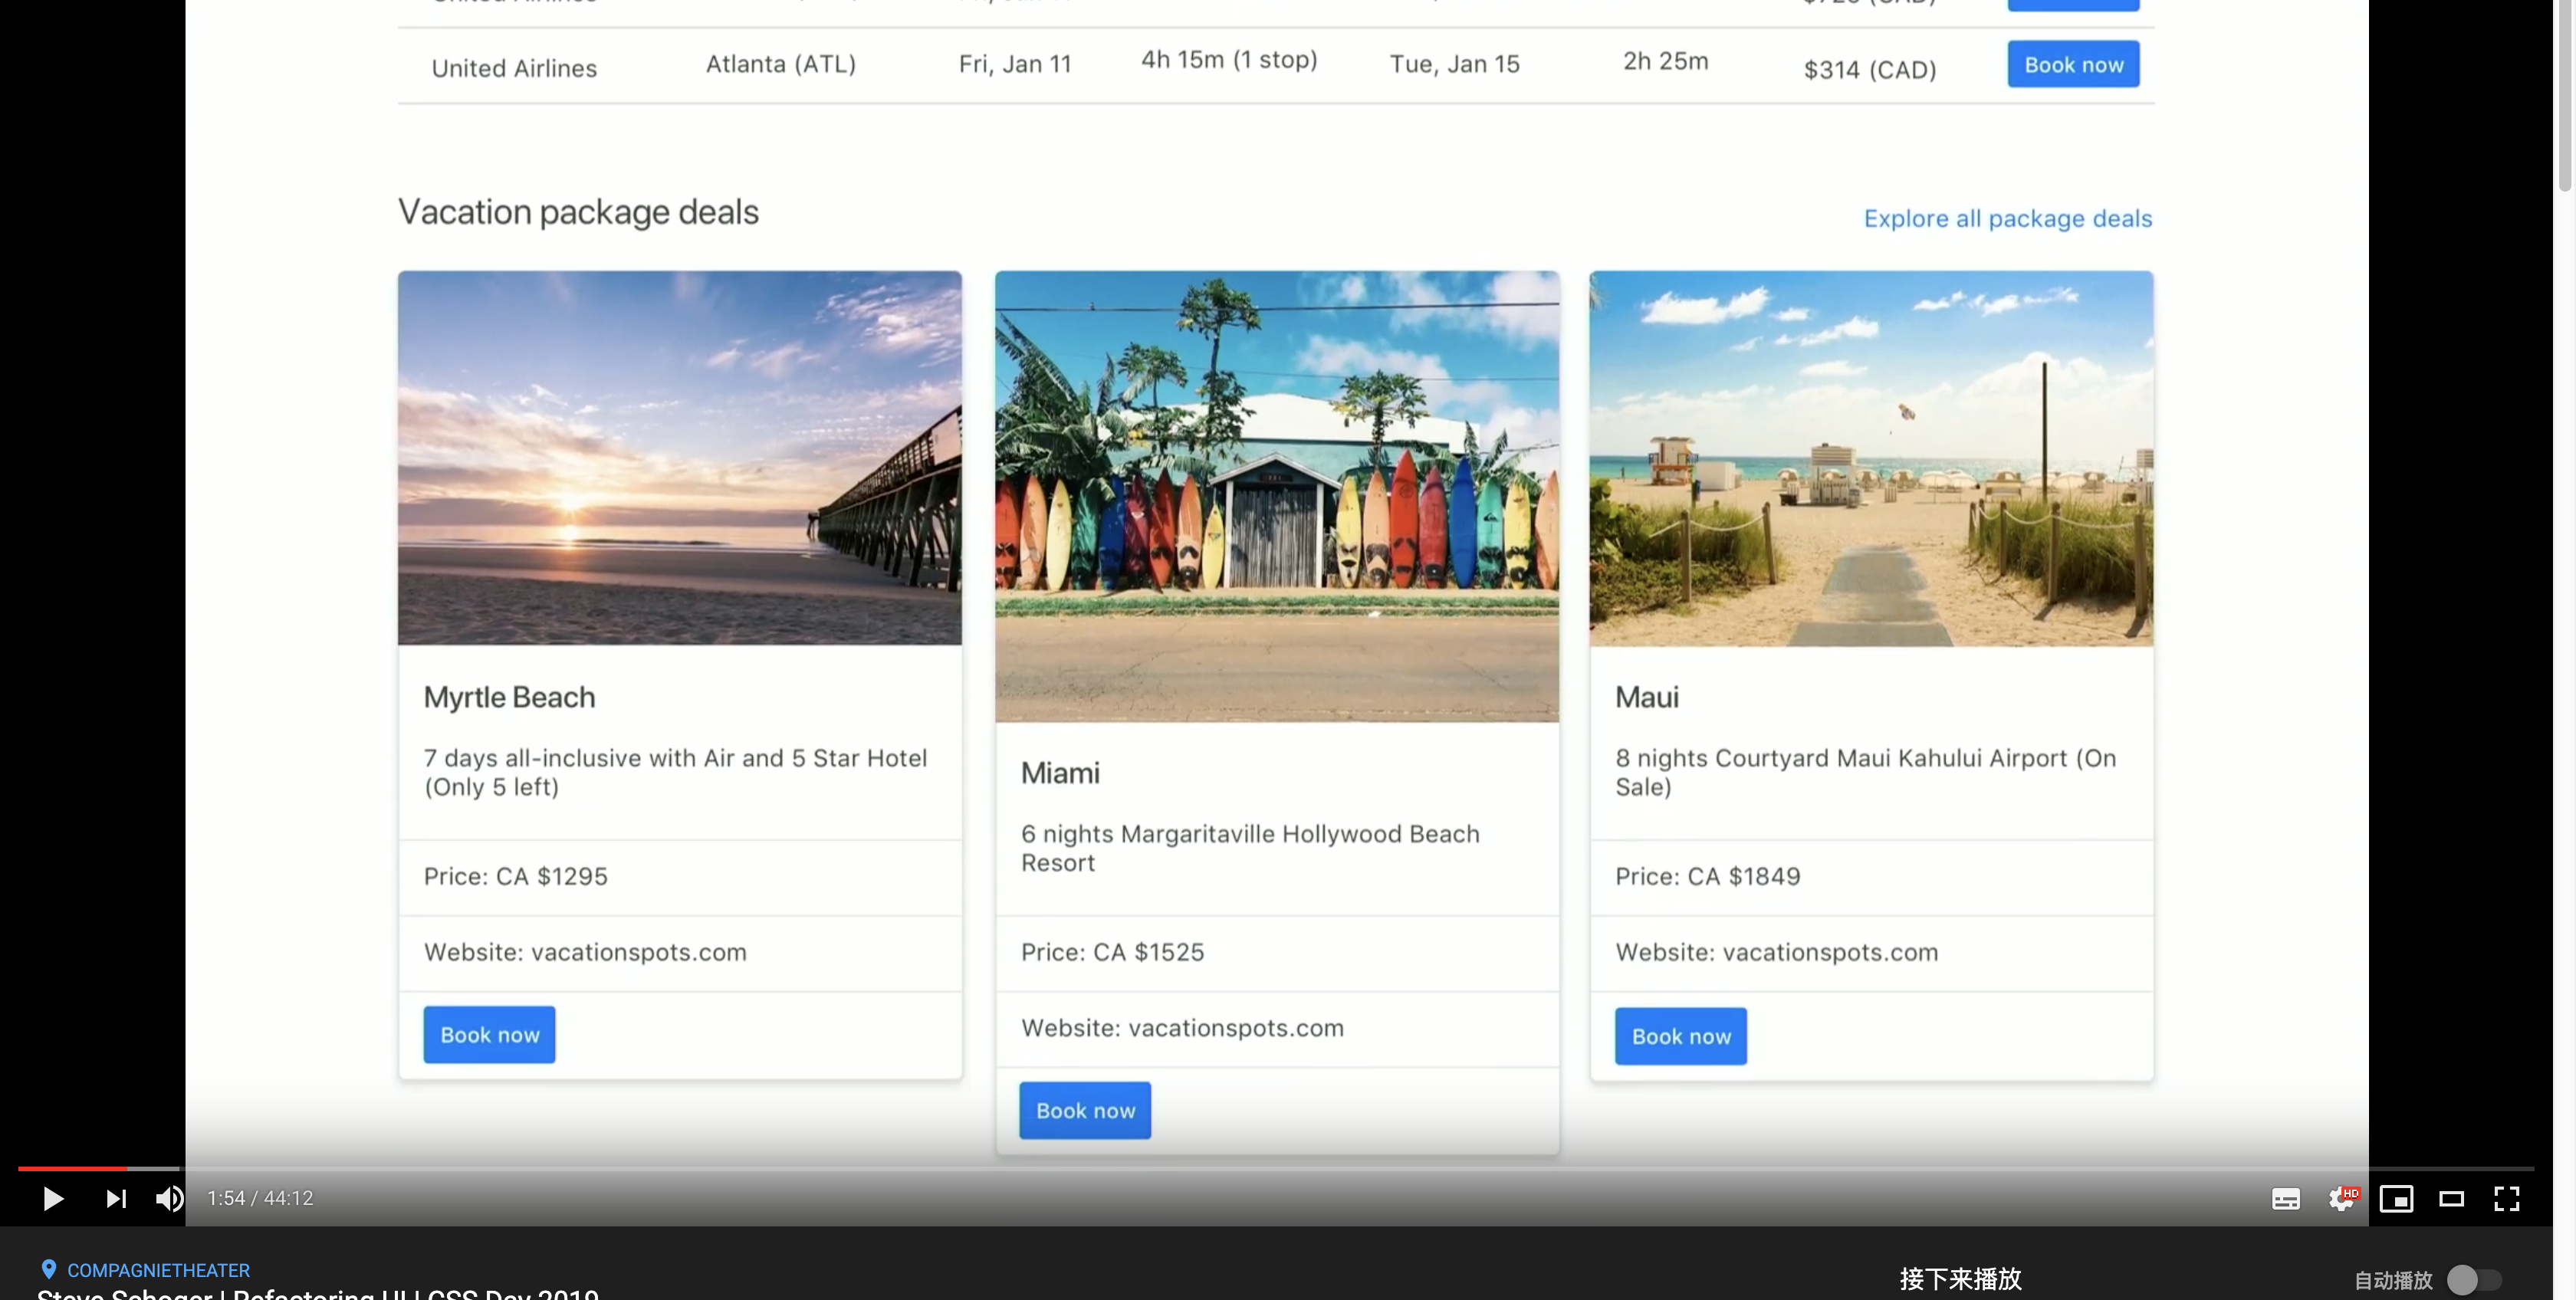Switch to theater mode icon
2576x1300 pixels.
coord(2451,1198)
